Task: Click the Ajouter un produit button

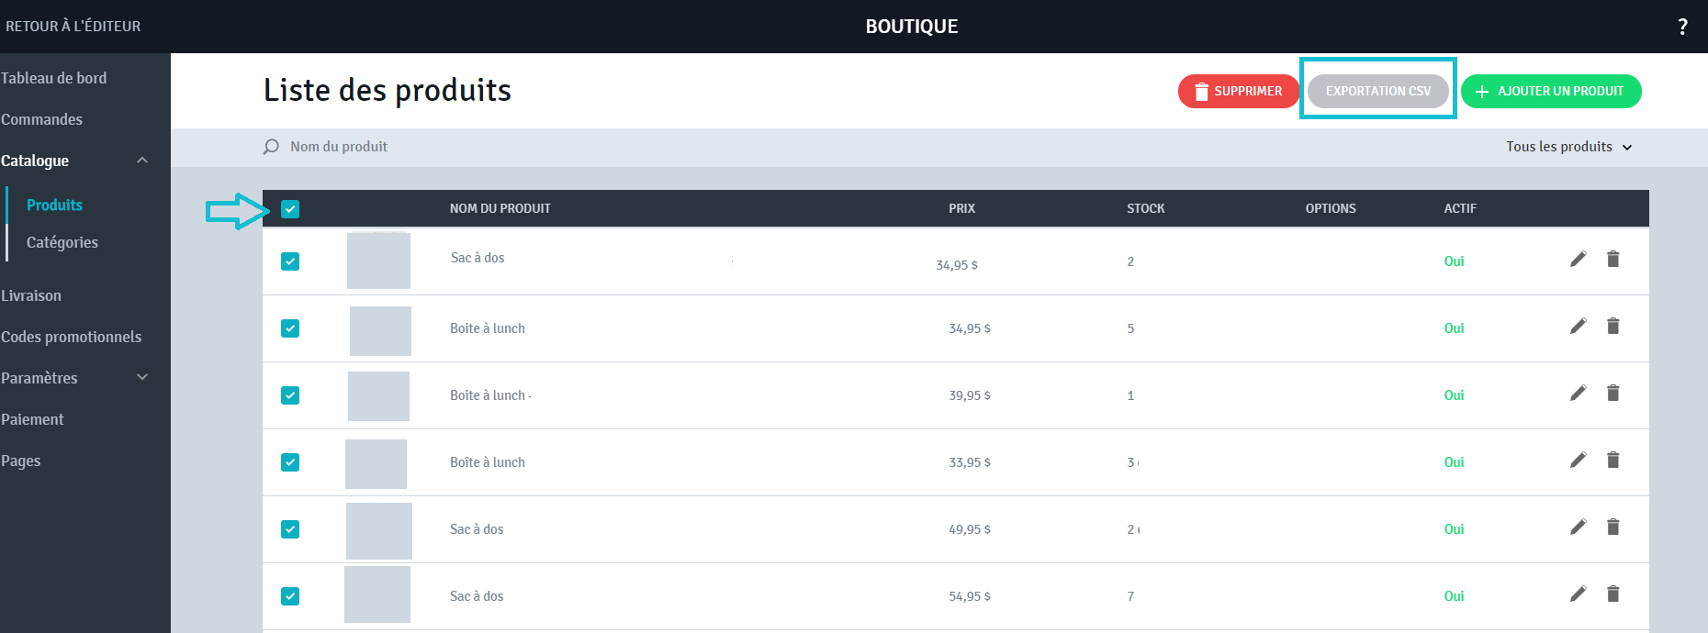Action: 1551,91
